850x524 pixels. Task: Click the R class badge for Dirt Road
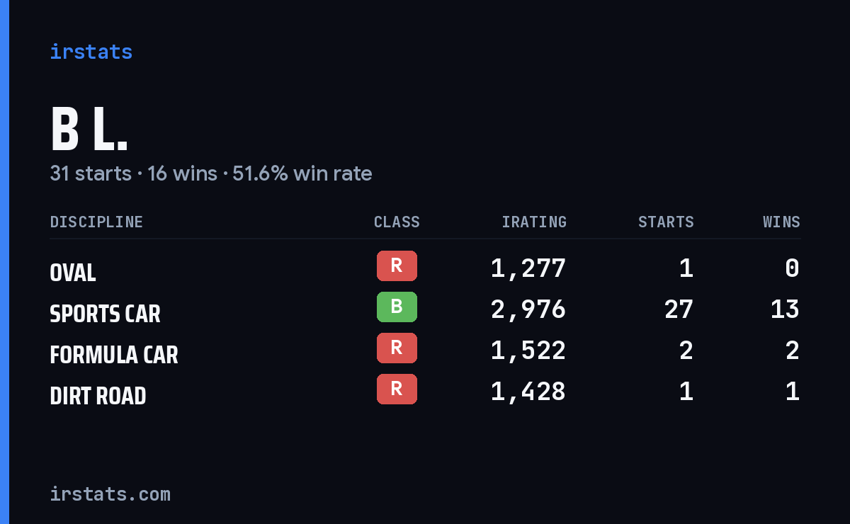(x=397, y=389)
